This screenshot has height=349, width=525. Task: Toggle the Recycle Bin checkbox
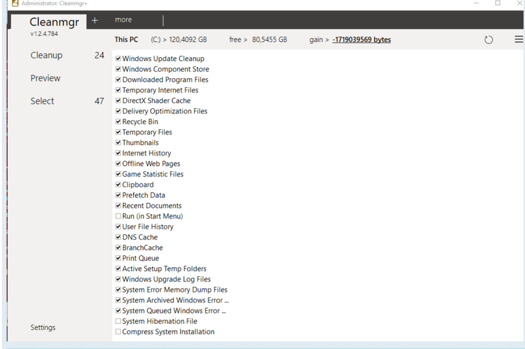click(118, 121)
